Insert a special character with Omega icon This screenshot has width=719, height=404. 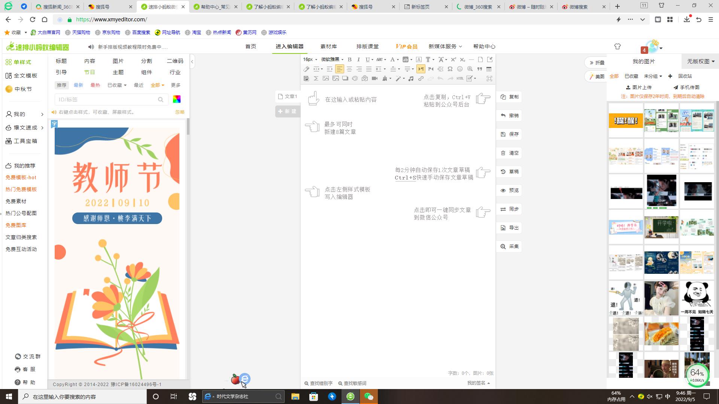(450, 69)
